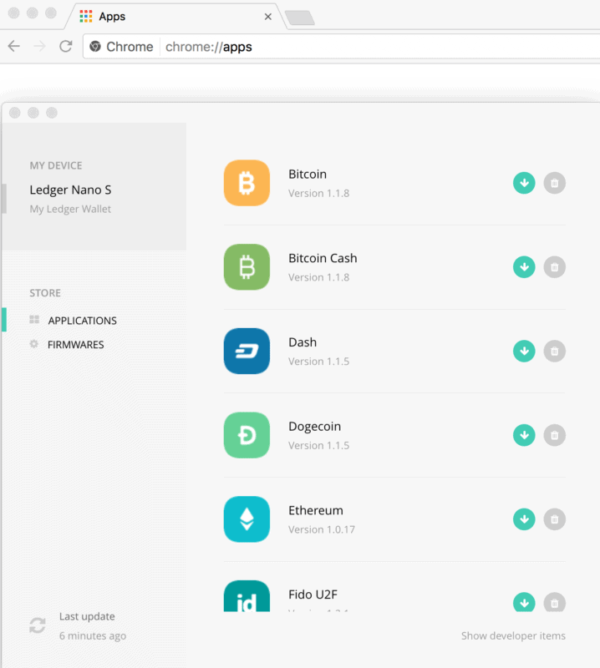Open the APPLICATIONS store section
Viewport: 600px width, 668px height.
click(x=82, y=321)
